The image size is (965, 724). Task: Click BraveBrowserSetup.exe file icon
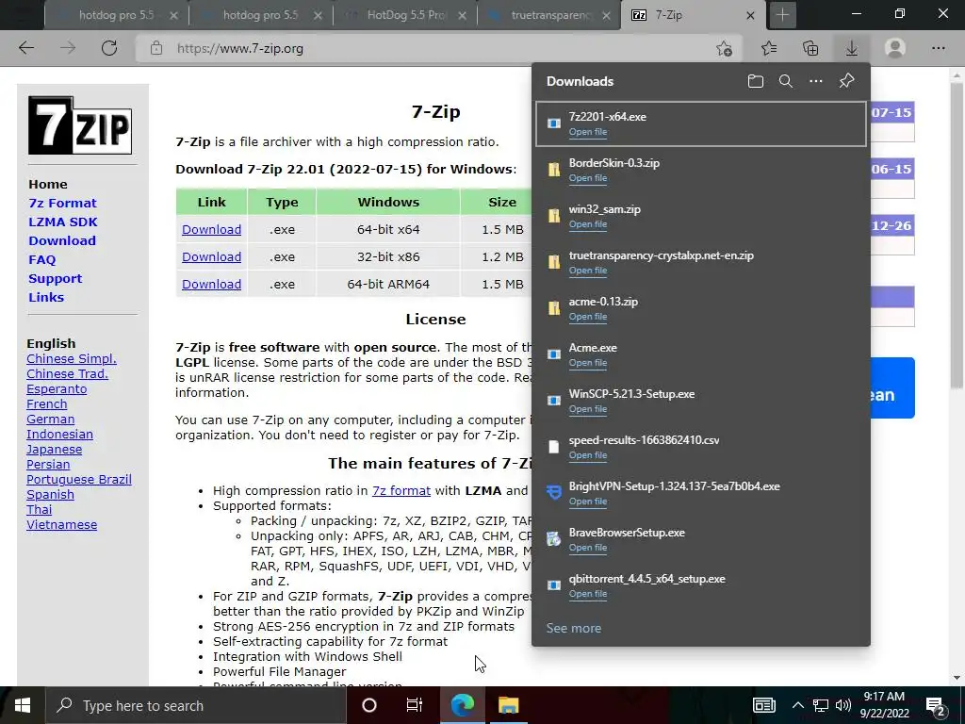554,538
